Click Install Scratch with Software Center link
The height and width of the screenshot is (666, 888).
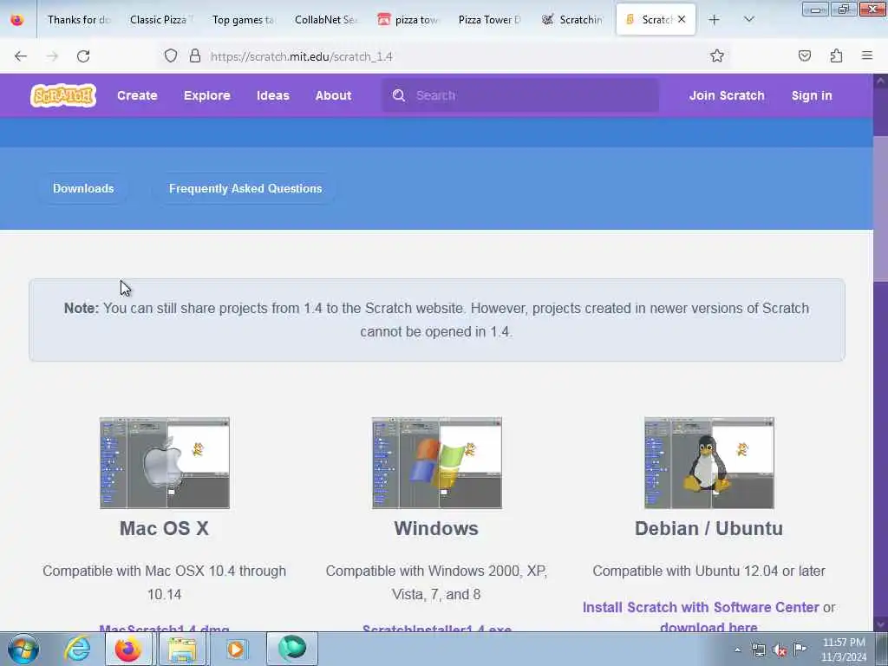(701, 607)
